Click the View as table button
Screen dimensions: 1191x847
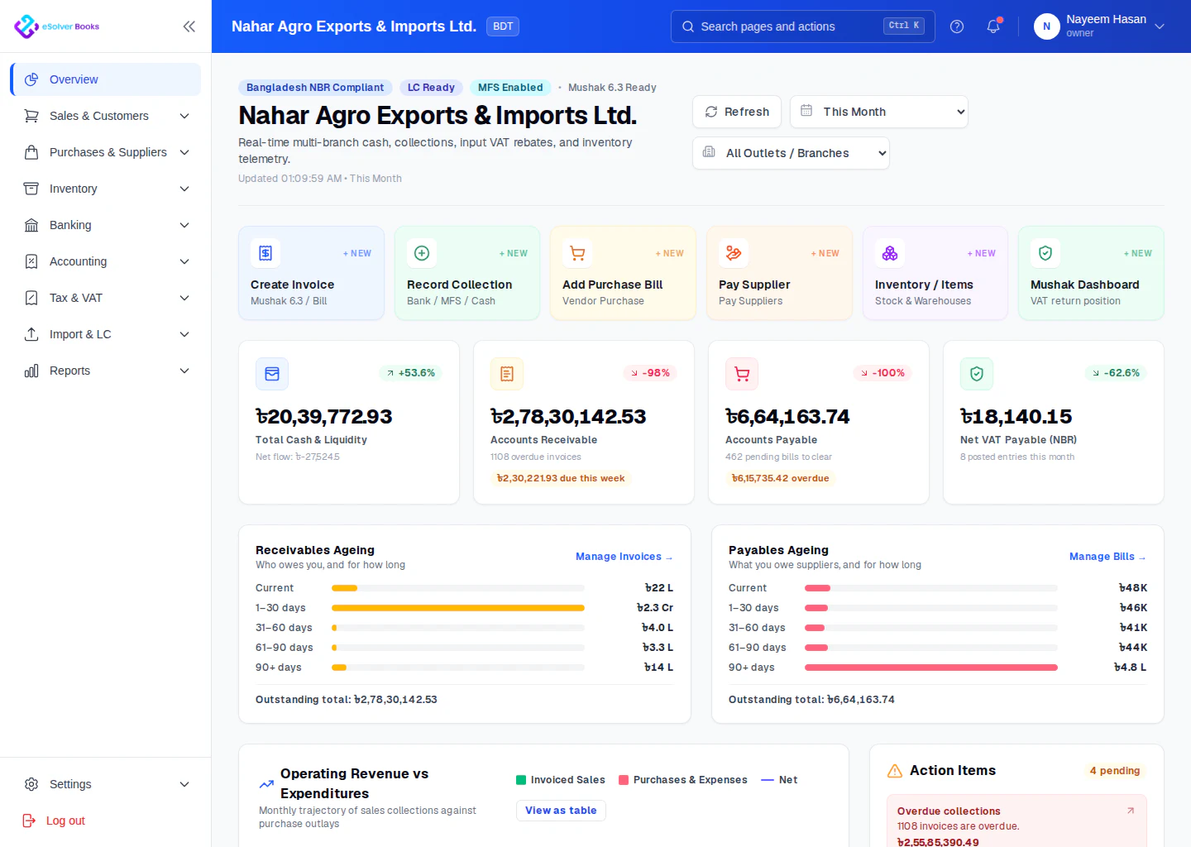point(561,811)
